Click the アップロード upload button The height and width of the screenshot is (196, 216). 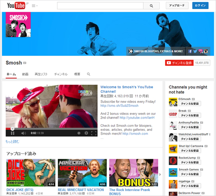pos(177,6)
